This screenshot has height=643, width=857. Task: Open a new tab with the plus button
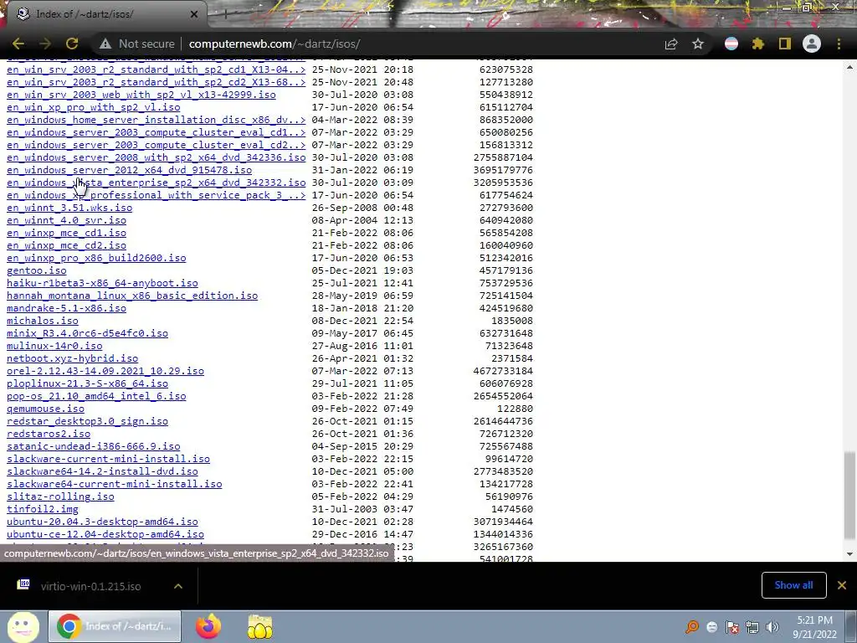pos(224,14)
